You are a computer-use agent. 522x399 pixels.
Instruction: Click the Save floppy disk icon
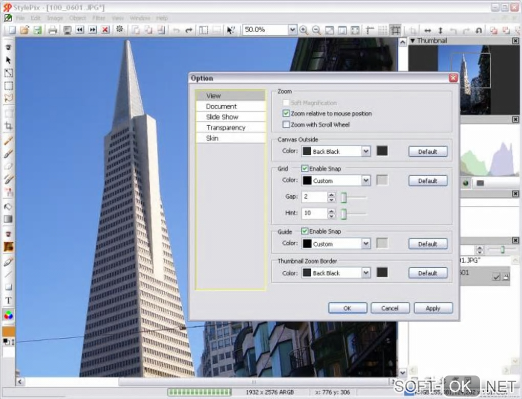(x=37, y=30)
